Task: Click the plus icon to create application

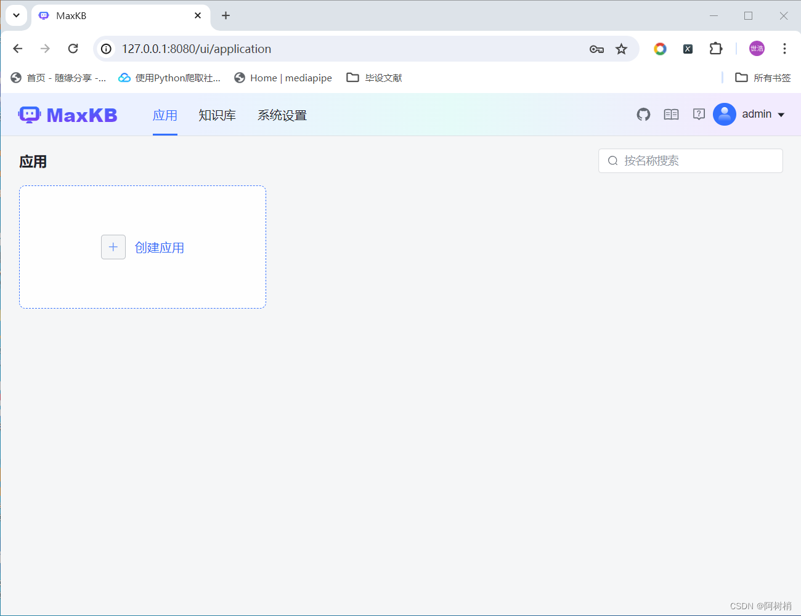Action: pyautogui.click(x=113, y=247)
